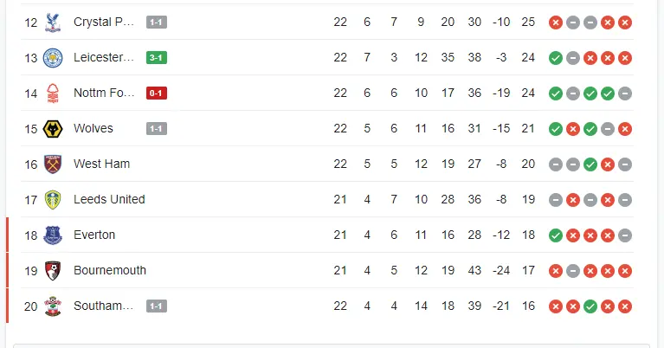Click Southampton's 1-1 score badge
Viewport: 664px width, 348px height.
(156, 306)
